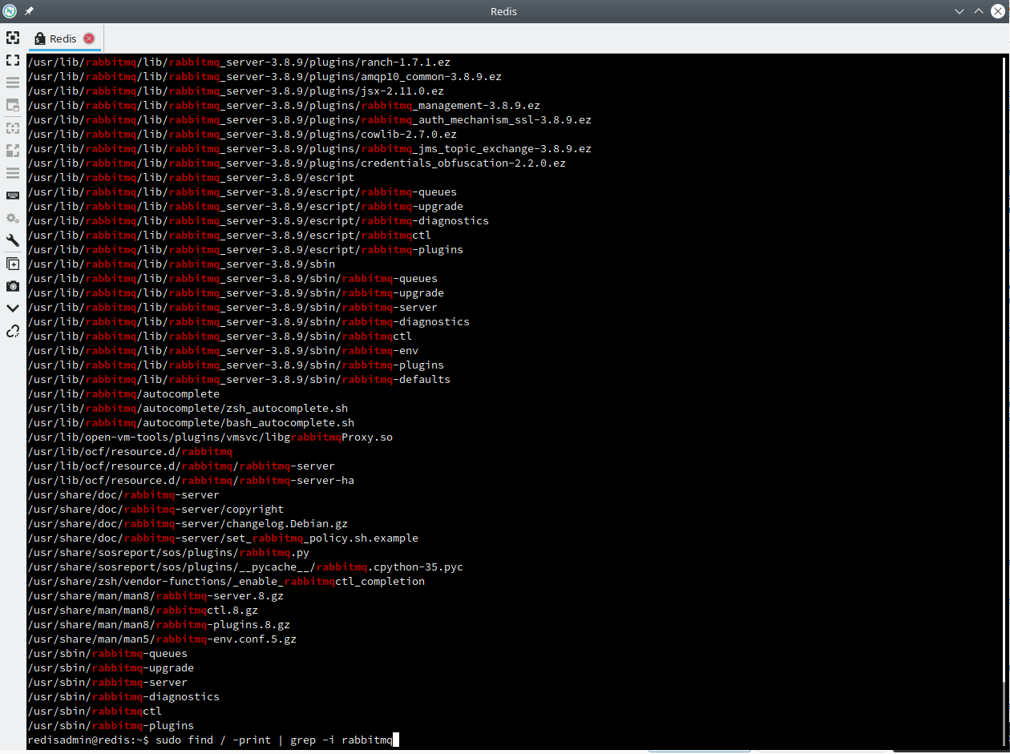Click the set_rabbitmq_policy.sh.example line
The image size is (1010, 754).
click(223, 538)
